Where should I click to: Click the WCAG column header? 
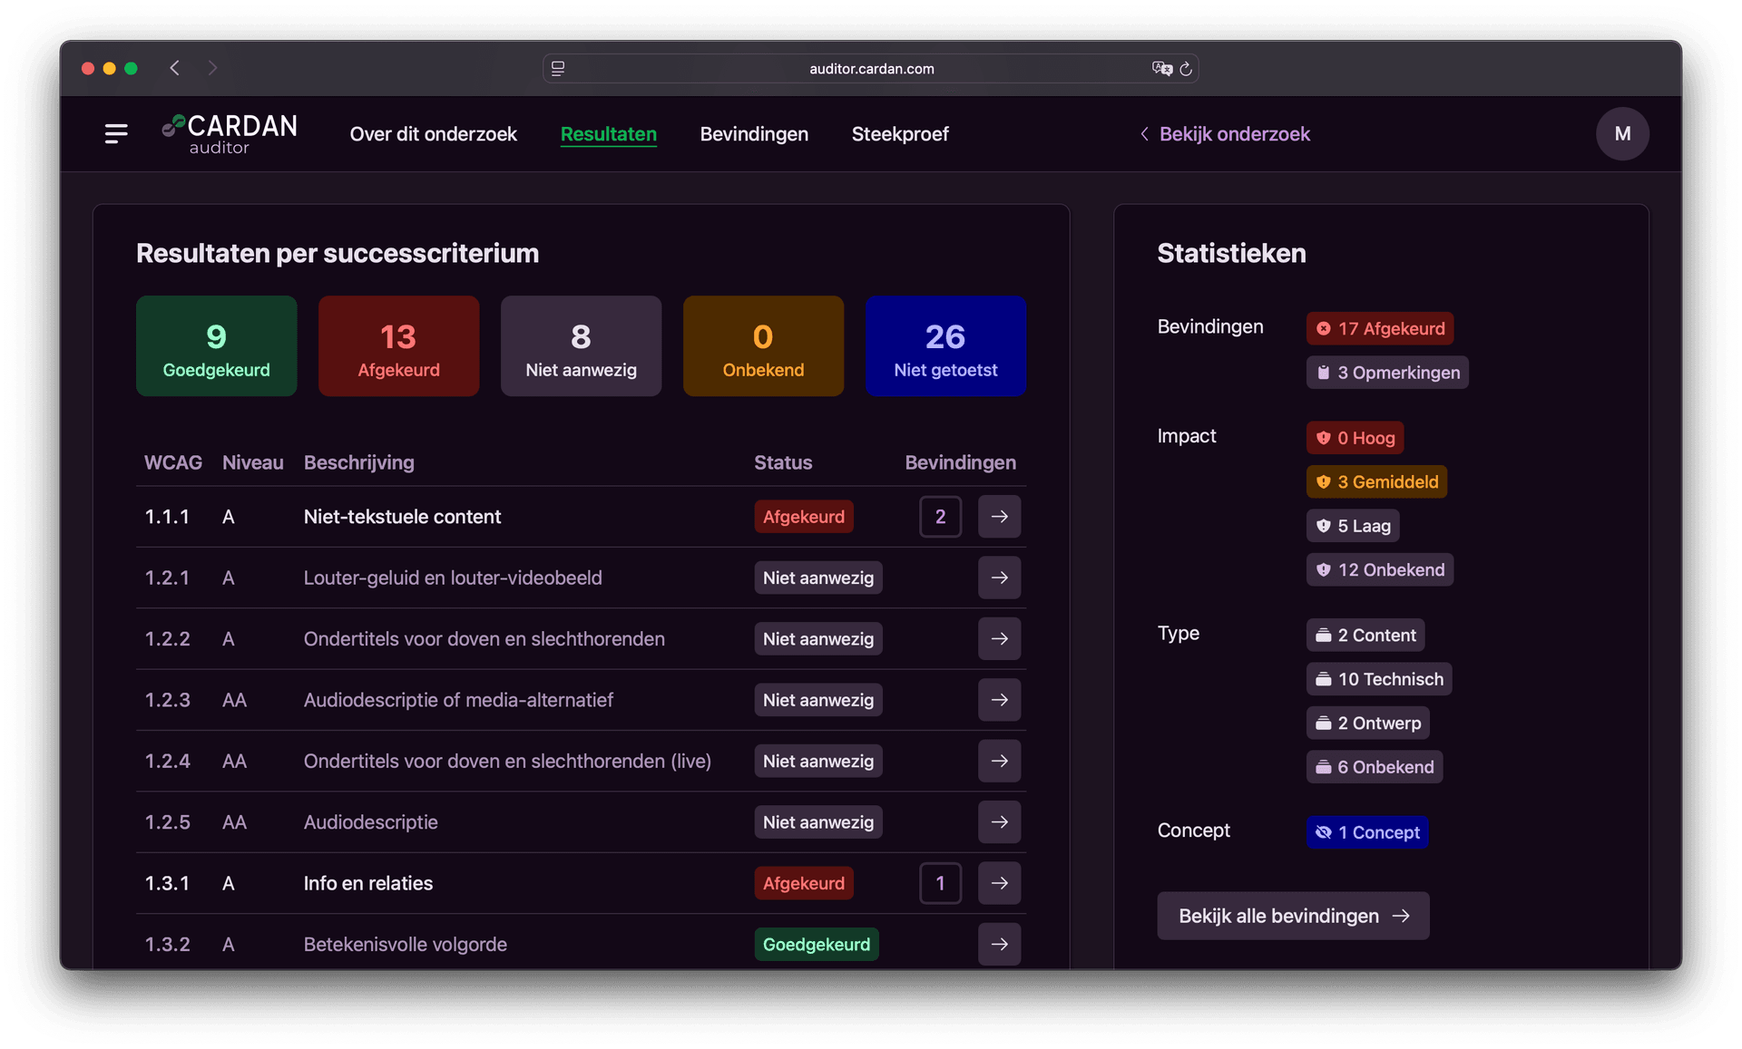[x=172, y=462]
